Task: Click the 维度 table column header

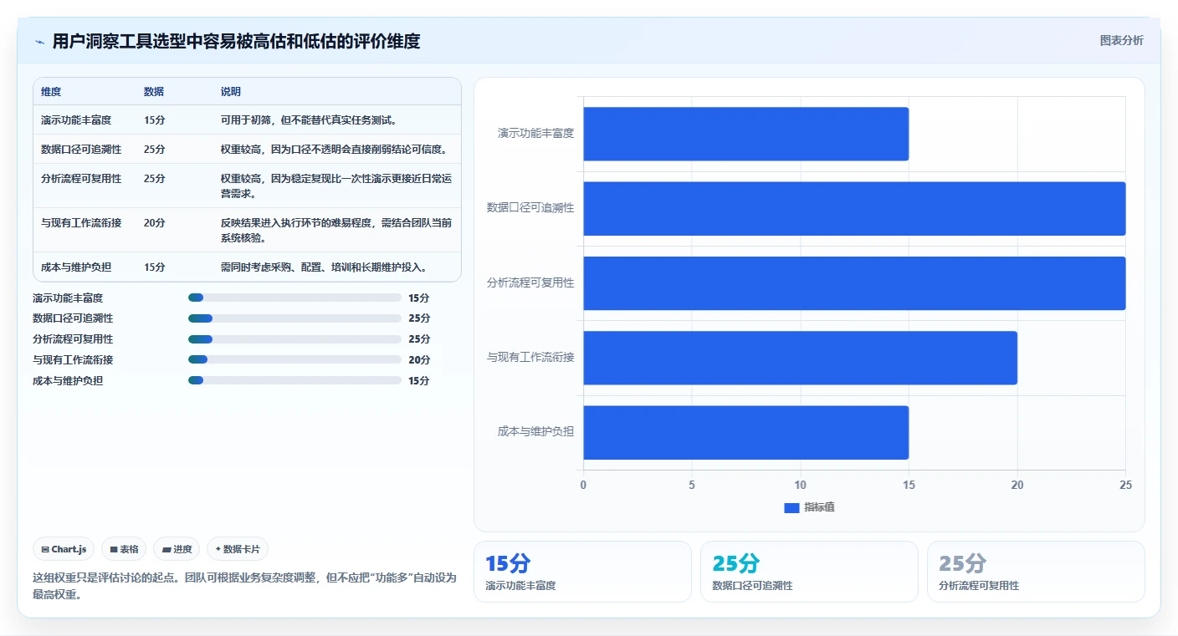Action: pyautogui.click(x=51, y=92)
